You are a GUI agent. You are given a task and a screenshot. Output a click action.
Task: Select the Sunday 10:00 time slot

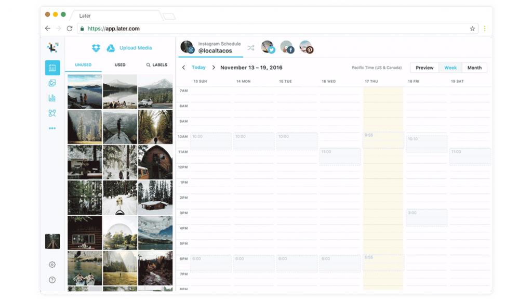coord(211,141)
